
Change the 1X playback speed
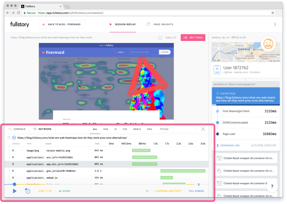[147, 191]
